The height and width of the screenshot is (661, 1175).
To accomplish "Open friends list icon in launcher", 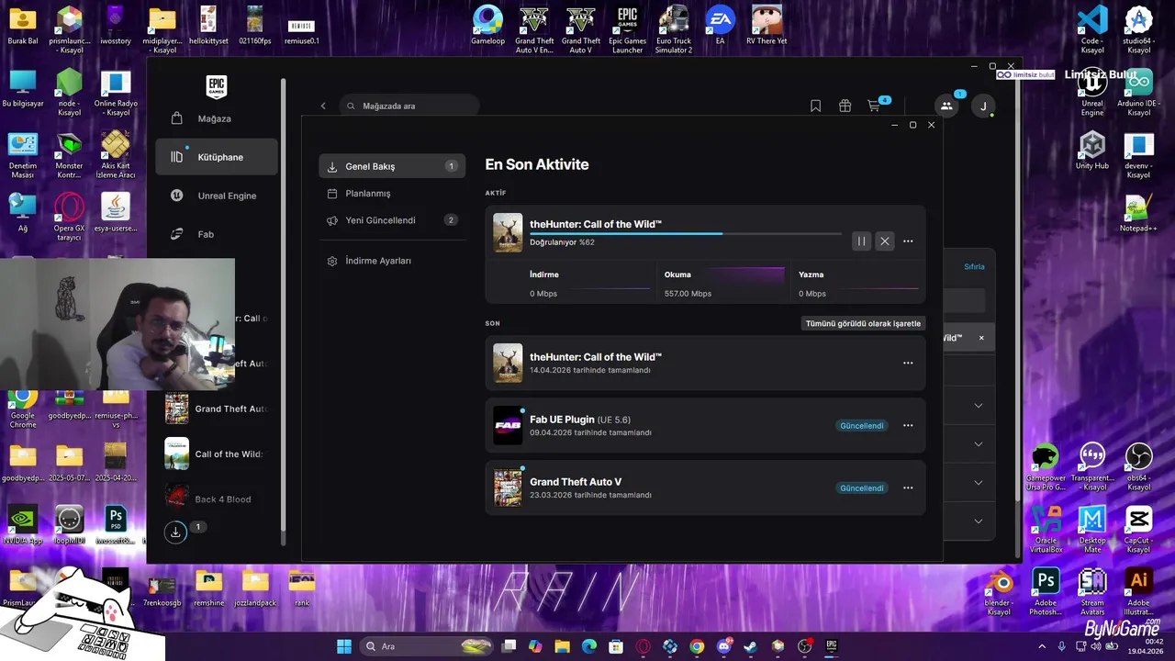I will click(x=946, y=106).
